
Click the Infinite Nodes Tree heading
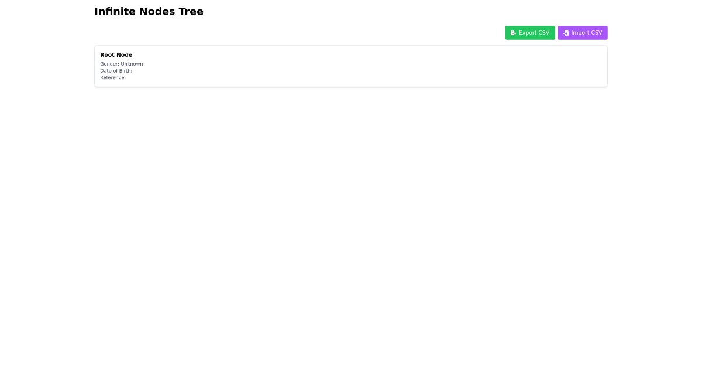(149, 11)
